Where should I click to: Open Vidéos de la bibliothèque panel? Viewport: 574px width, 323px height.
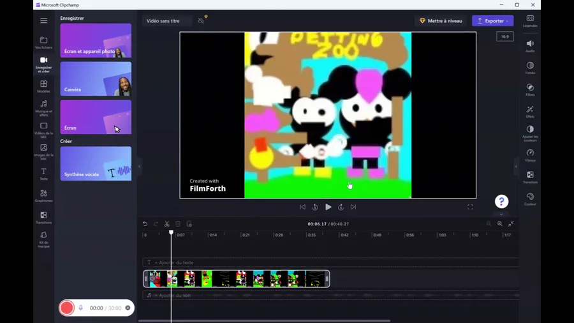click(x=43, y=130)
